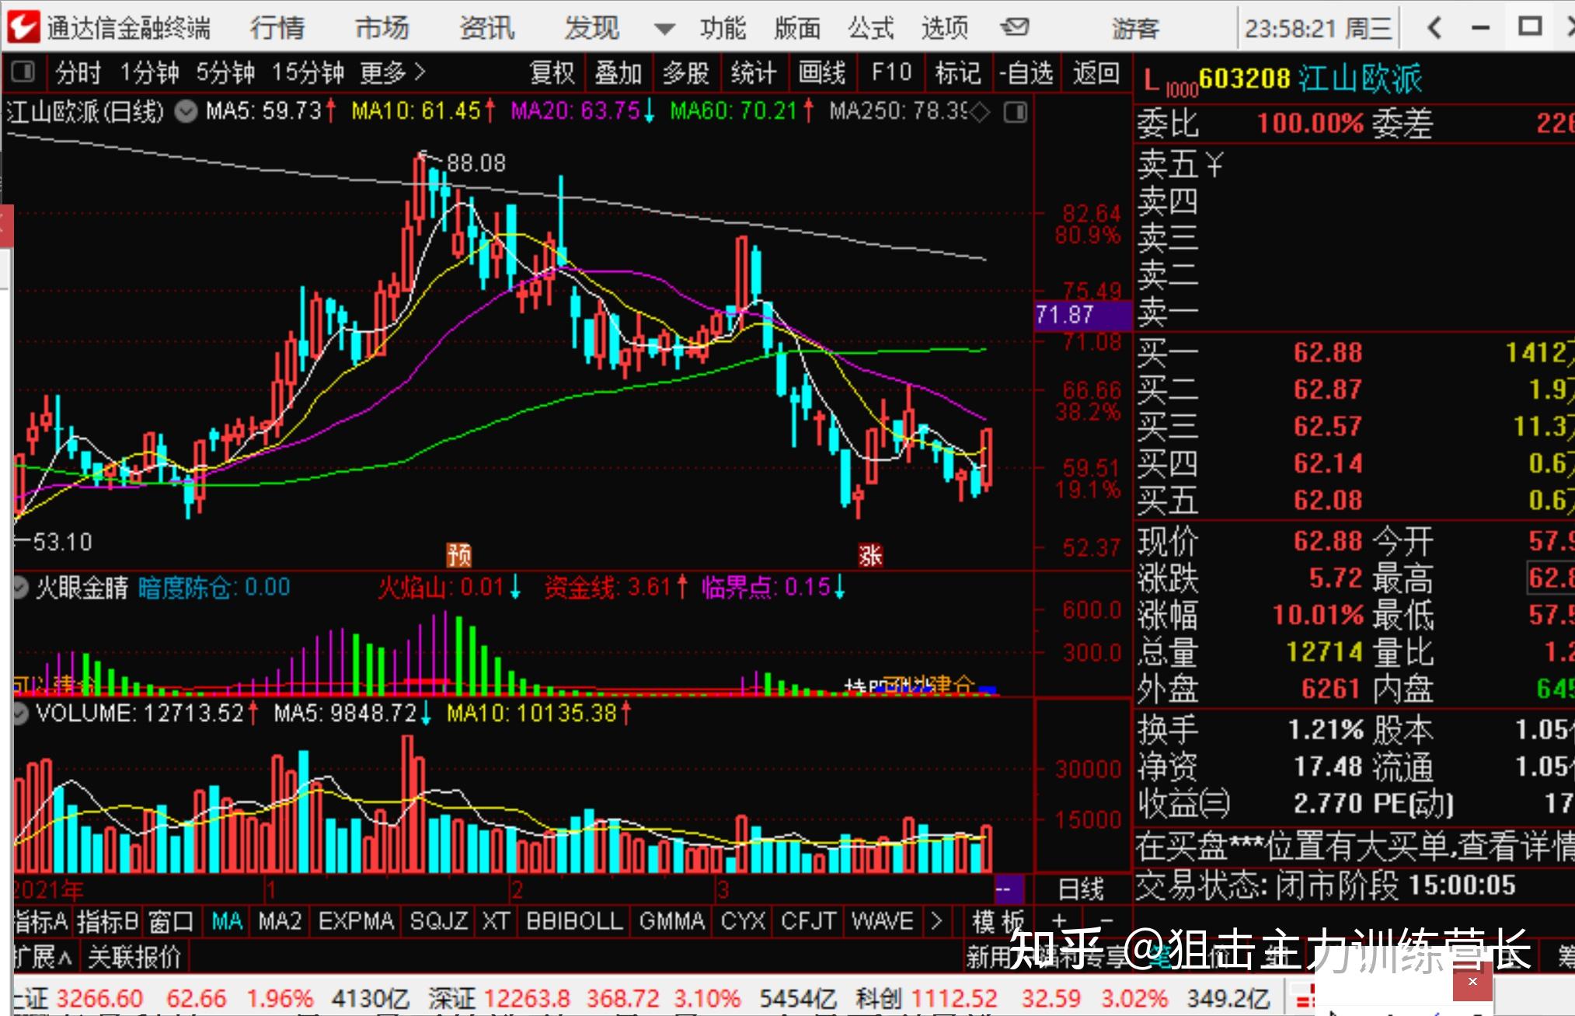Expand the 火眼金睛 indicator dropdown
Viewport: 1575px width, 1016px height.
pos(19,587)
